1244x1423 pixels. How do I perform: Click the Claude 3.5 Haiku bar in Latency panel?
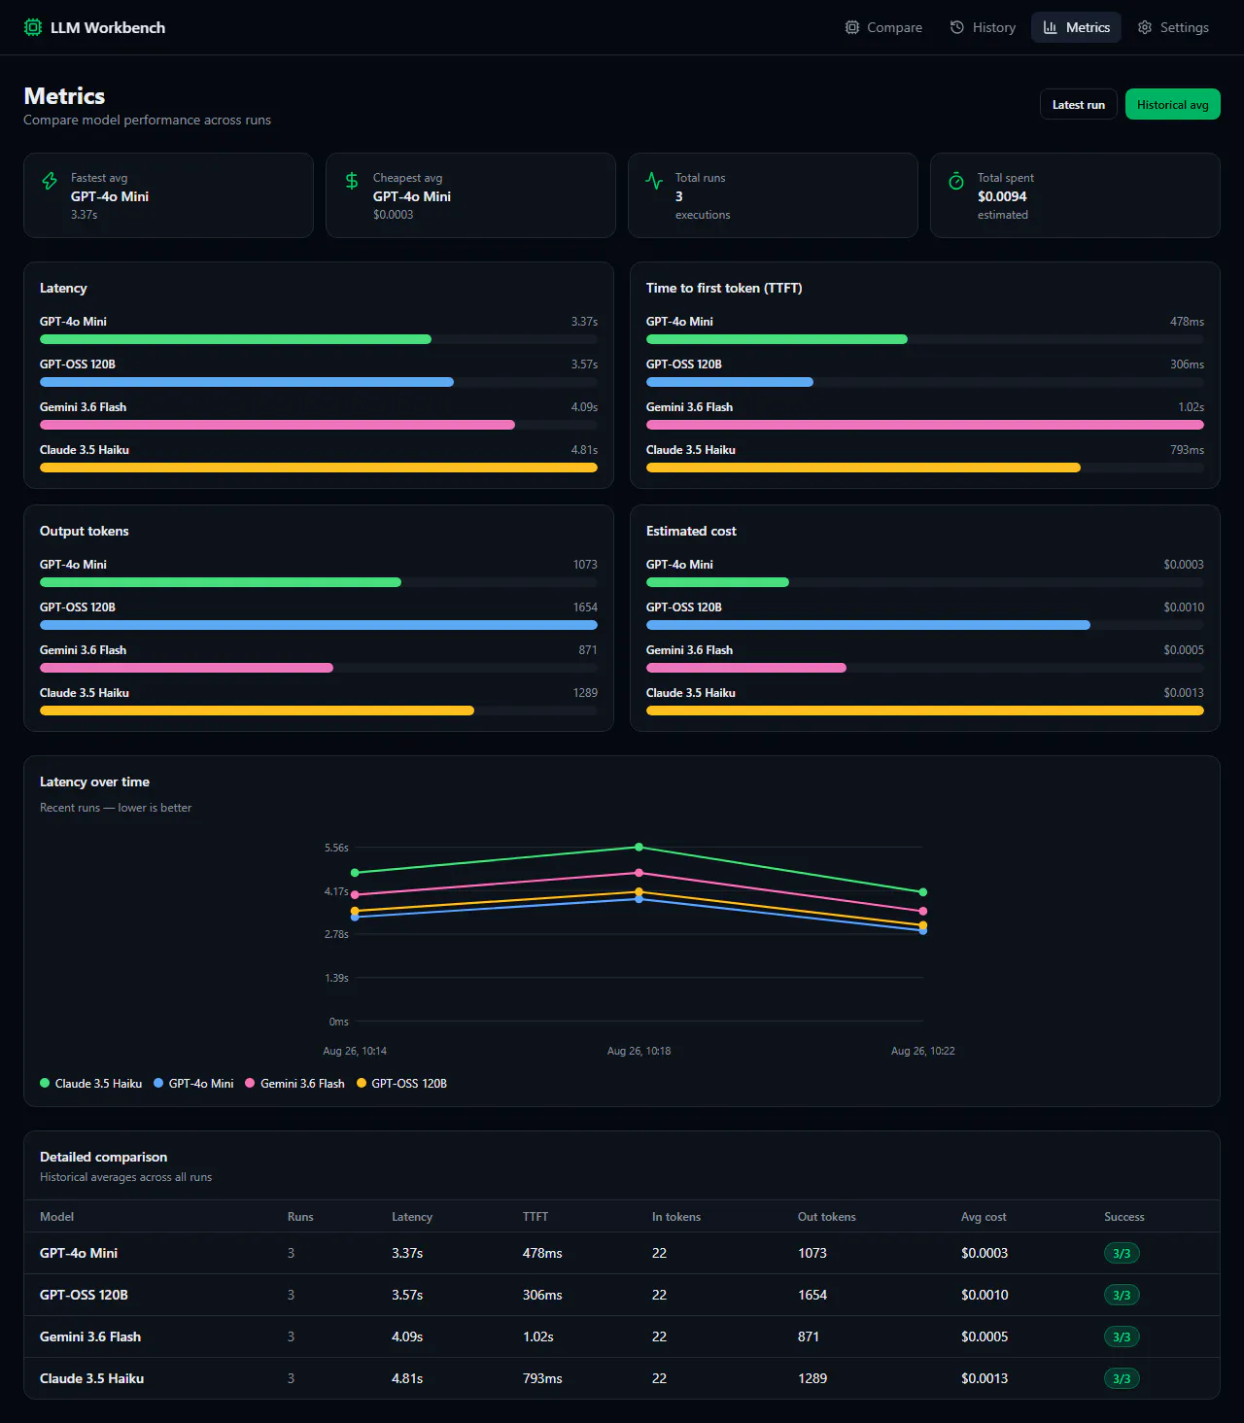(x=319, y=468)
